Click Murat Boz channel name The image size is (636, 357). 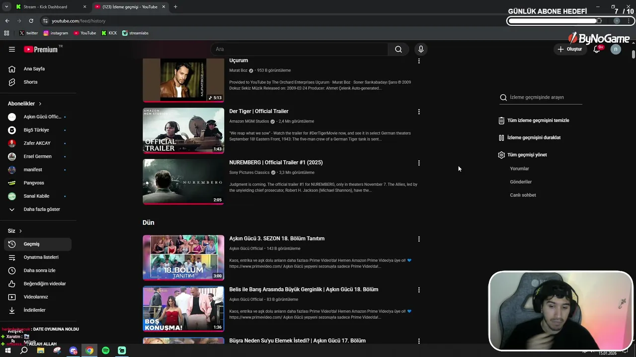238,70
